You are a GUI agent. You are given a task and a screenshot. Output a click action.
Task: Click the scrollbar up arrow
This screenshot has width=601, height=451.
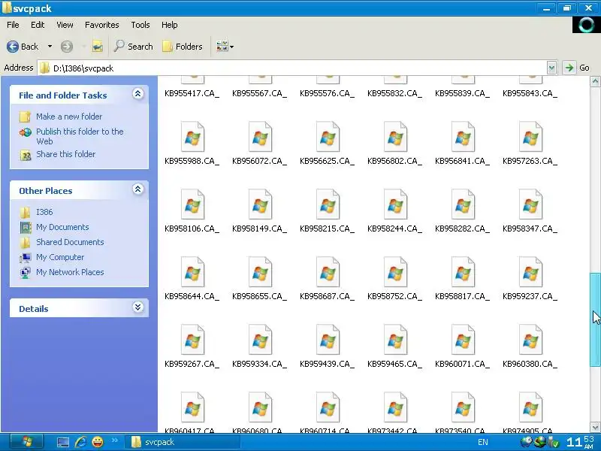click(x=595, y=81)
